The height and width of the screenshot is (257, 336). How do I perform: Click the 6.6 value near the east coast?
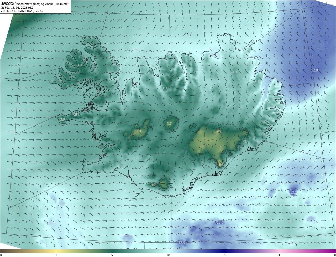tap(258, 81)
